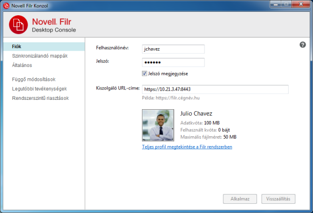Click the Kiszolgáló URL-címe field
The height and width of the screenshot is (213, 313).
[215, 89]
